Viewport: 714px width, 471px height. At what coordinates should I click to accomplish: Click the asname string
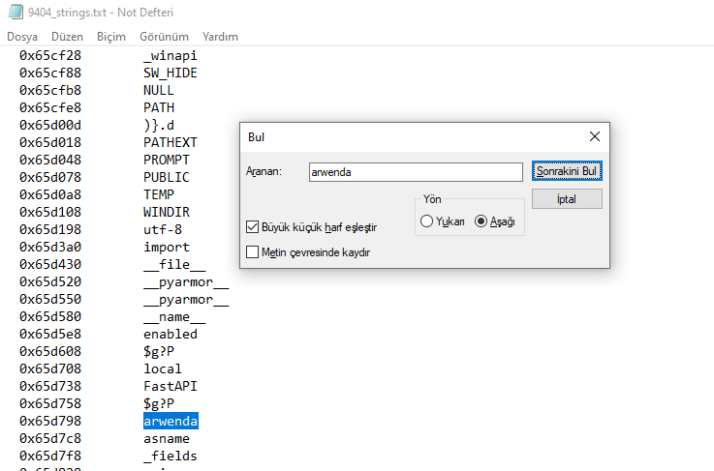(167, 438)
